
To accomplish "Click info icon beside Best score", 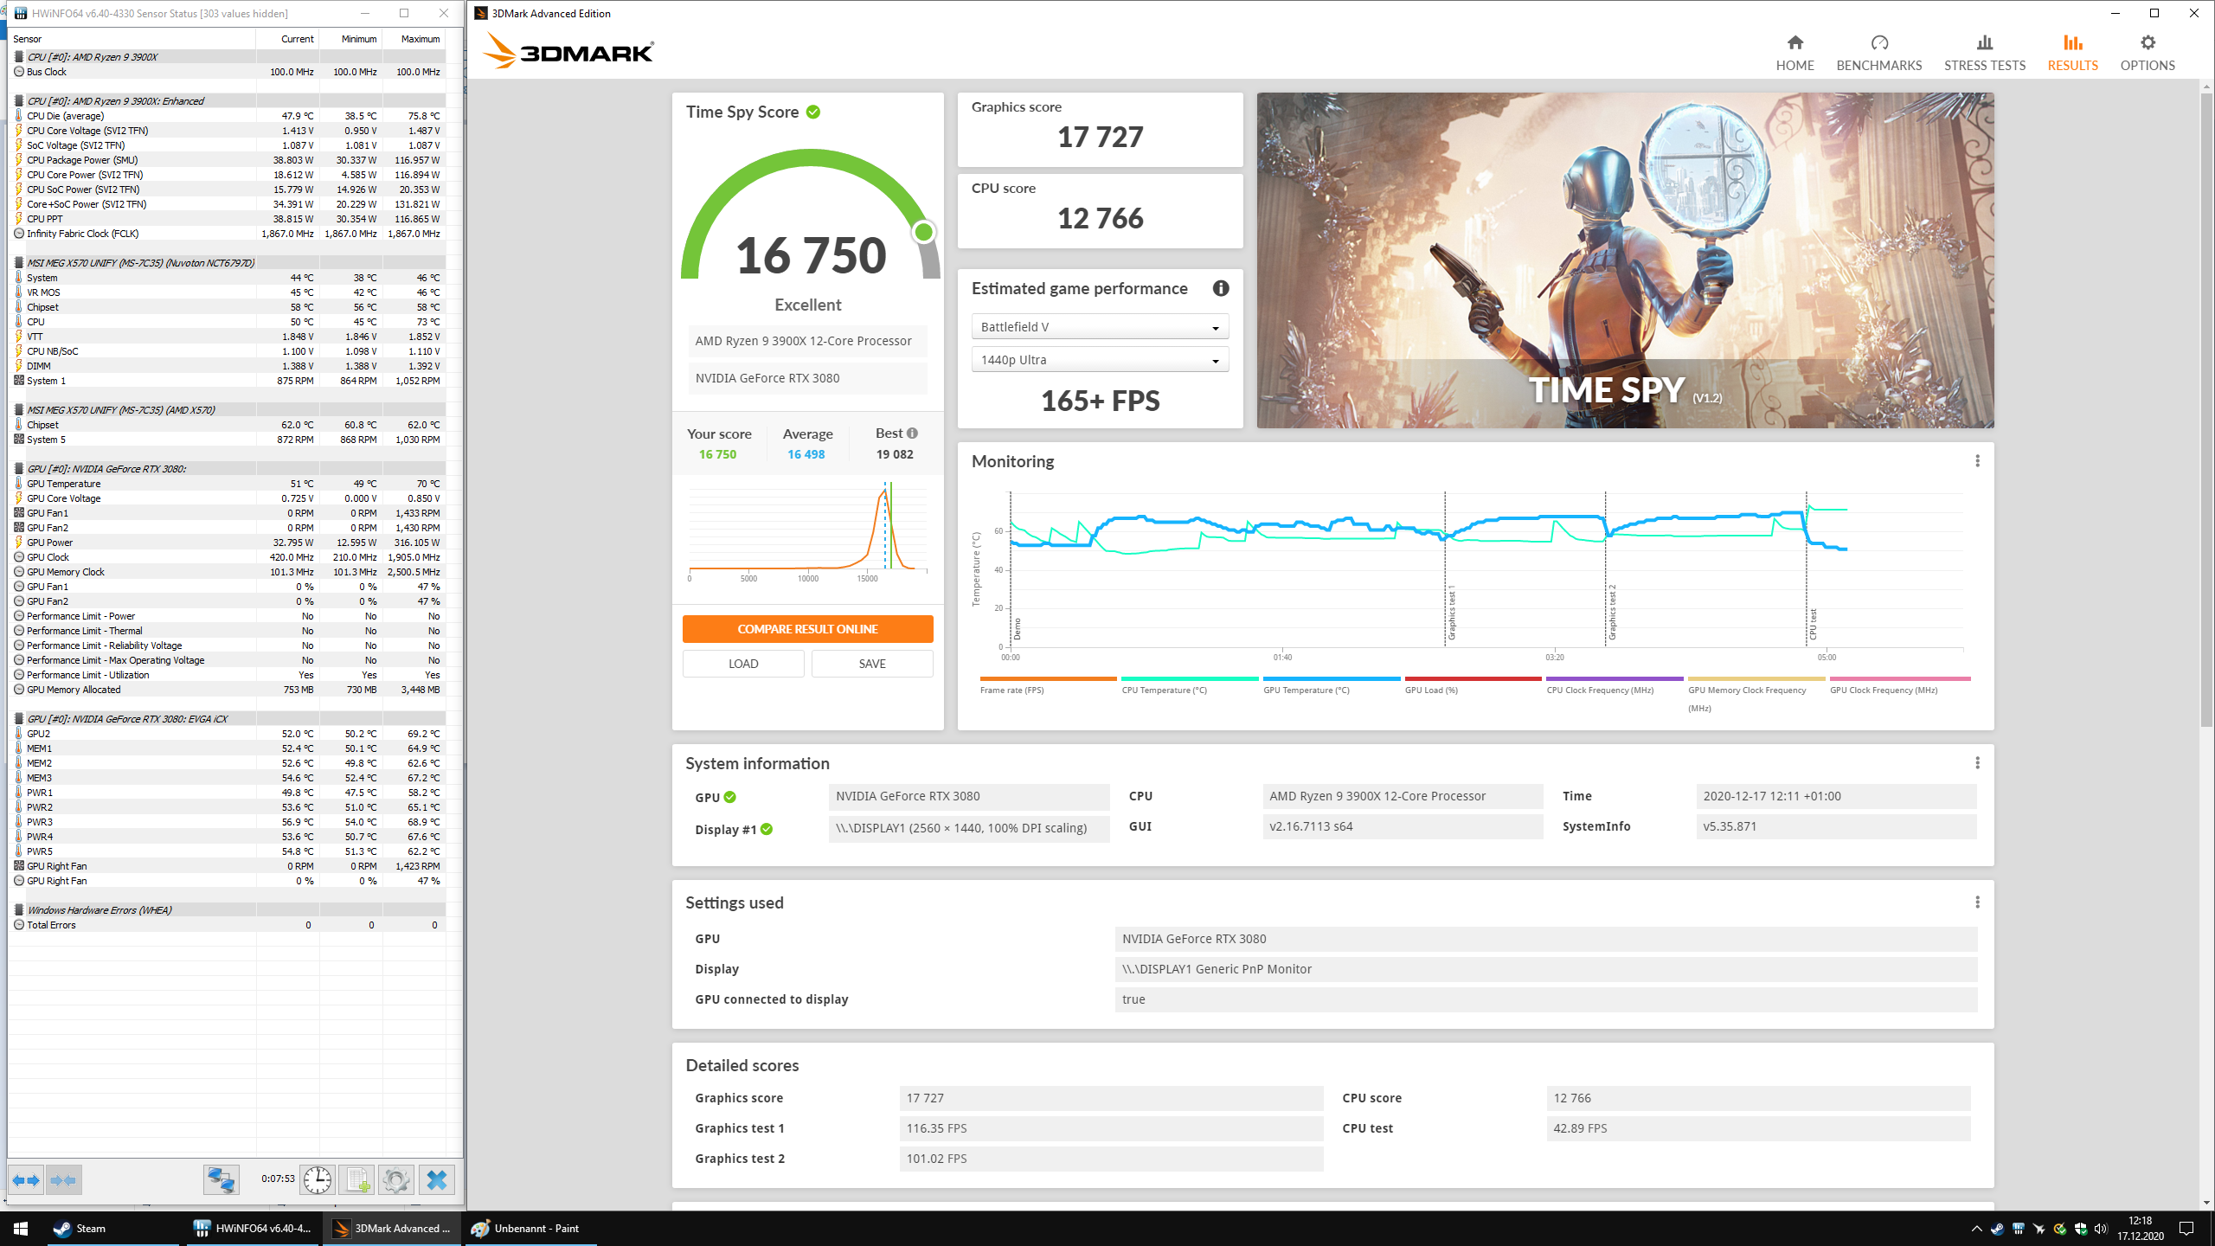I will pos(912,433).
